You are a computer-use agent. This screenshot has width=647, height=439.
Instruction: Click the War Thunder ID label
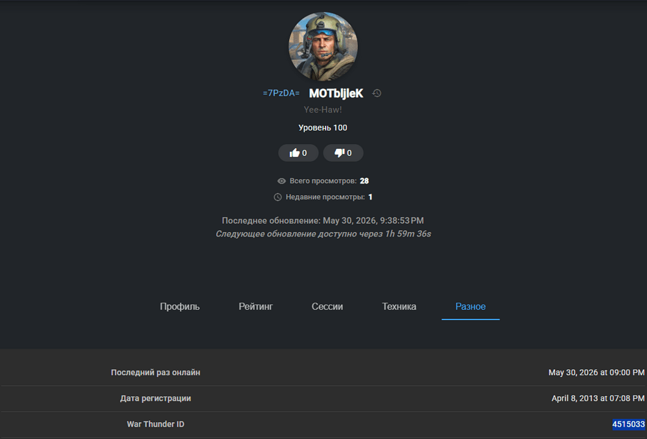pos(155,423)
